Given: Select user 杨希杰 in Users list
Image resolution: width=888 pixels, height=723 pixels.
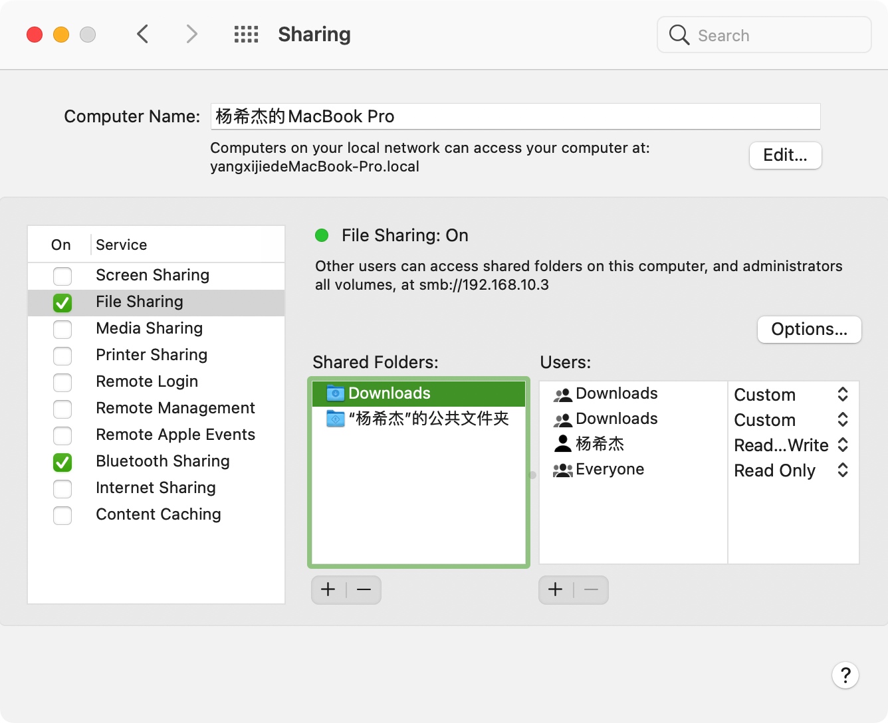Looking at the screenshot, I should click(633, 444).
